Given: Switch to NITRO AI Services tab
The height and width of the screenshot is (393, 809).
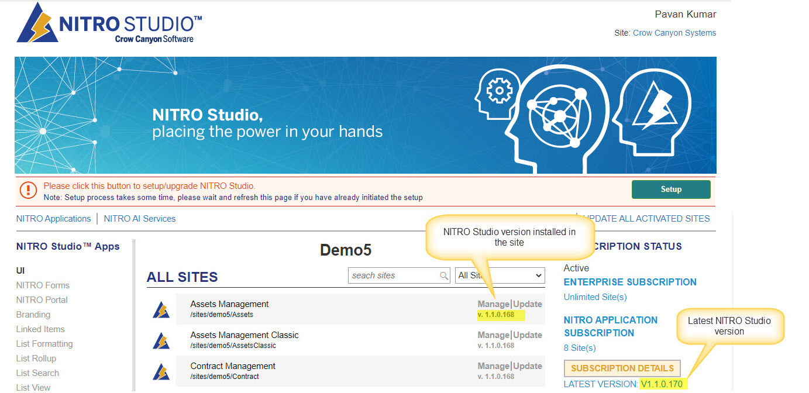Looking at the screenshot, I should pos(140,219).
